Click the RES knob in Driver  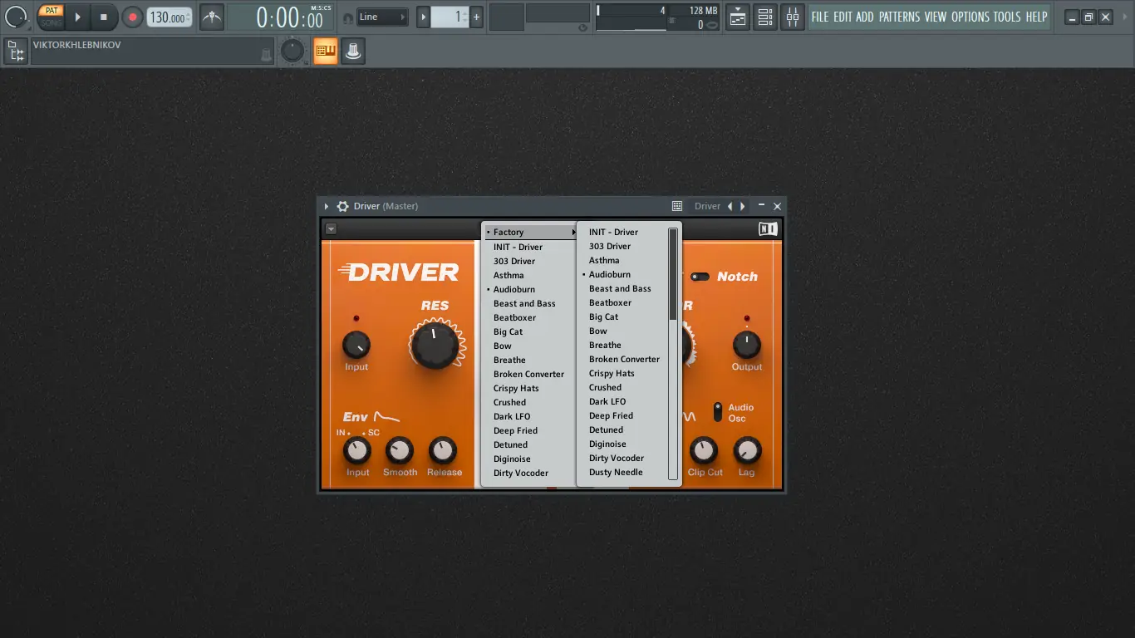pos(434,345)
